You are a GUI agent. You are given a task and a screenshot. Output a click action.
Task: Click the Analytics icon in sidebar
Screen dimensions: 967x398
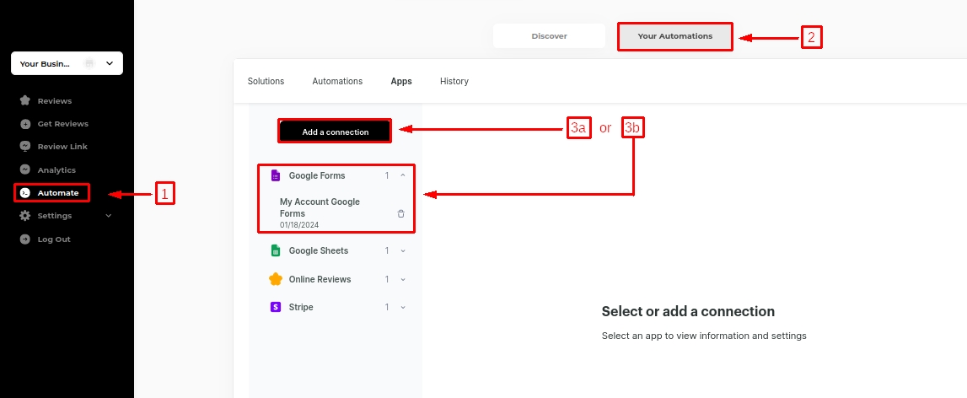tap(25, 169)
